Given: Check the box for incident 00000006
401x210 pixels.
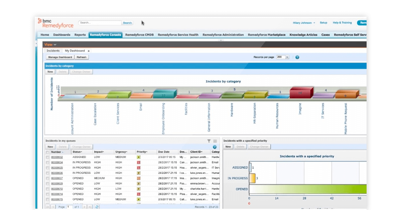Looking at the screenshot, I should click(x=47, y=173).
